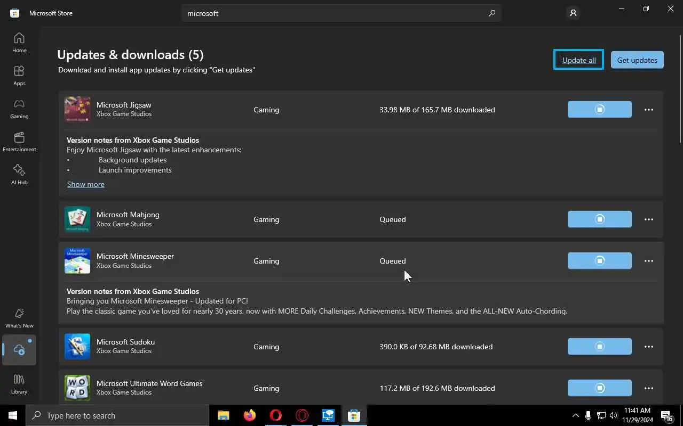Open the user account profile icon
The height and width of the screenshot is (426, 683).
coord(573,13)
